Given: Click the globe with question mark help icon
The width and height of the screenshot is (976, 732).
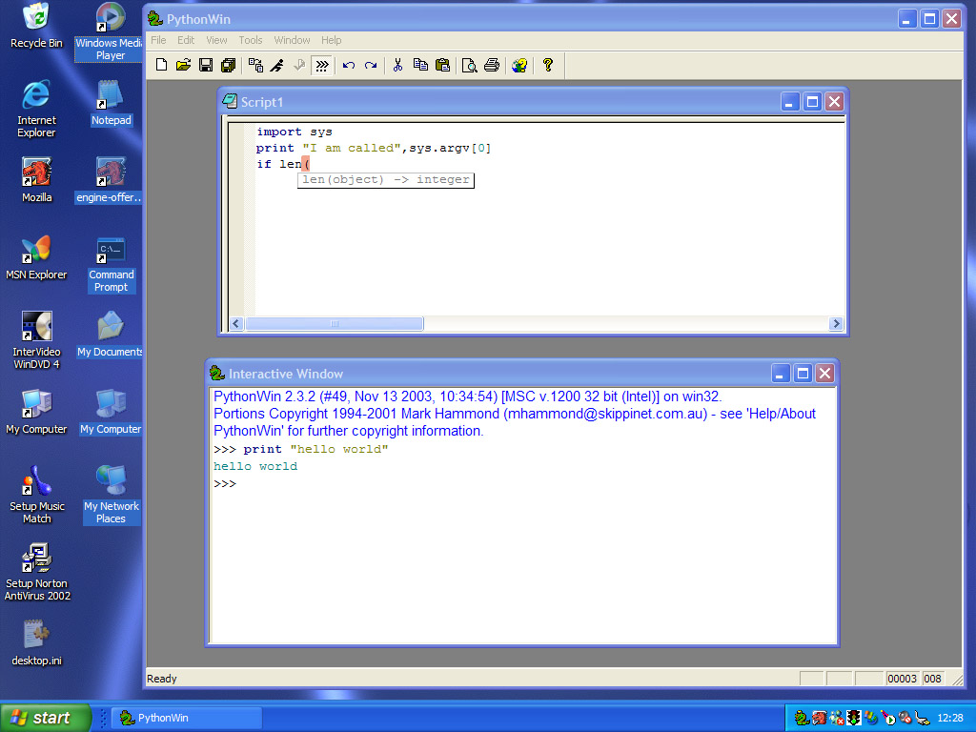Looking at the screenshot, I should pyautogui.click(x=519, y=65).
